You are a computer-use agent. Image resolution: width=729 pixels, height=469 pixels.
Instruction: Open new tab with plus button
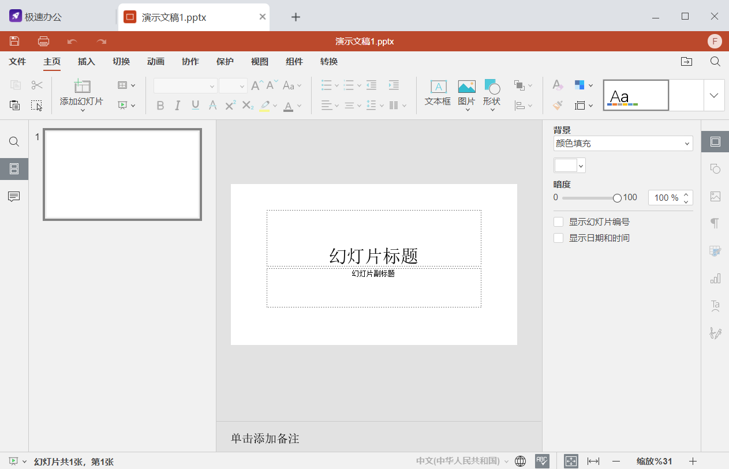click(296, 17)
